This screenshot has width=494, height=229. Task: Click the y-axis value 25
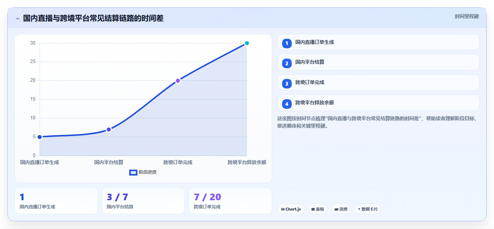tap(33, 62)
